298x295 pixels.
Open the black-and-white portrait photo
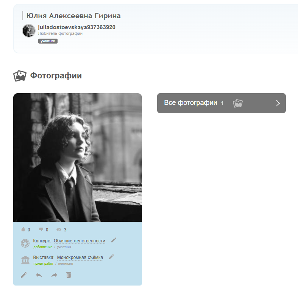coord(78,158)
